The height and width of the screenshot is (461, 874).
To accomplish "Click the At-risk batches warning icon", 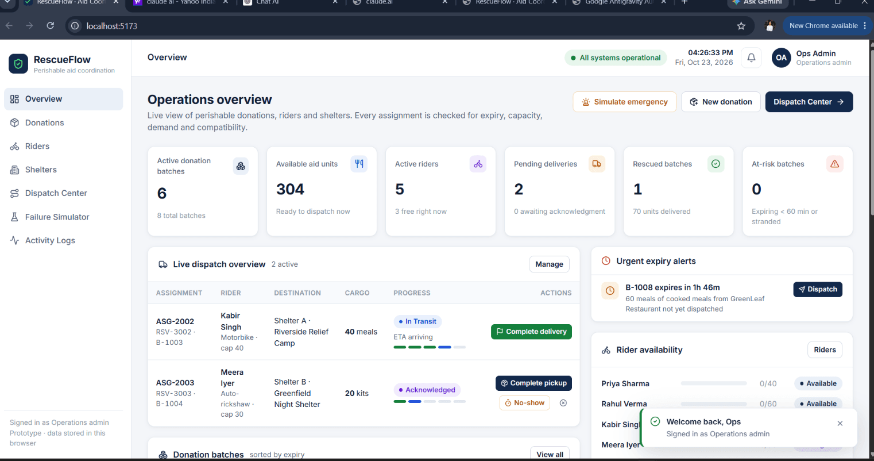I will pyautogui.click(x=834, y=164).
